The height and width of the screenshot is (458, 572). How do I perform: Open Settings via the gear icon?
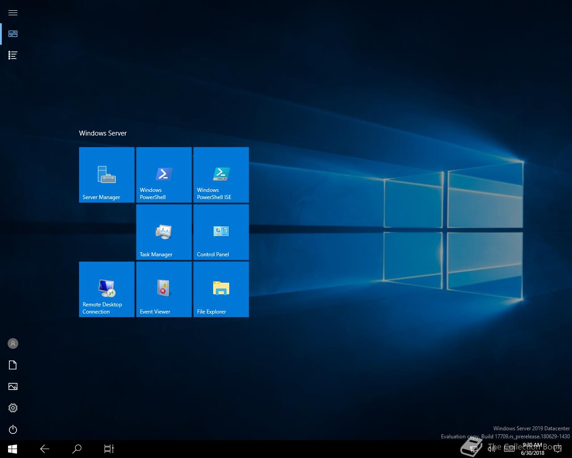point(13,408)
